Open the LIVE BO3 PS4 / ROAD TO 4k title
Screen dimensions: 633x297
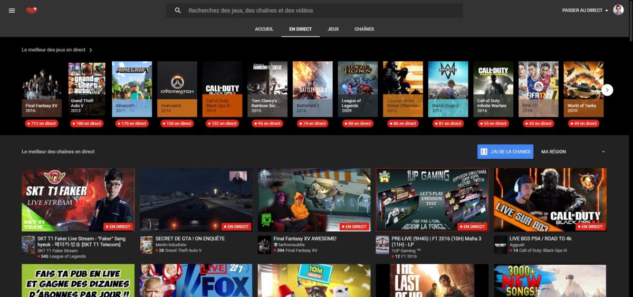pyautogui.click(x=541, y=238)
